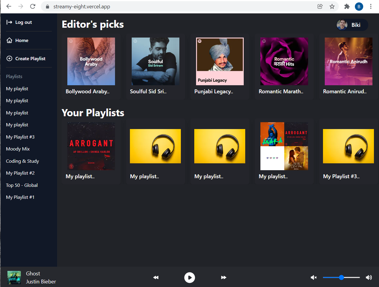The image size is (379, 287).
Task: Adjust the volume slider
Action: pyautogui.click(x=341, y=277)
